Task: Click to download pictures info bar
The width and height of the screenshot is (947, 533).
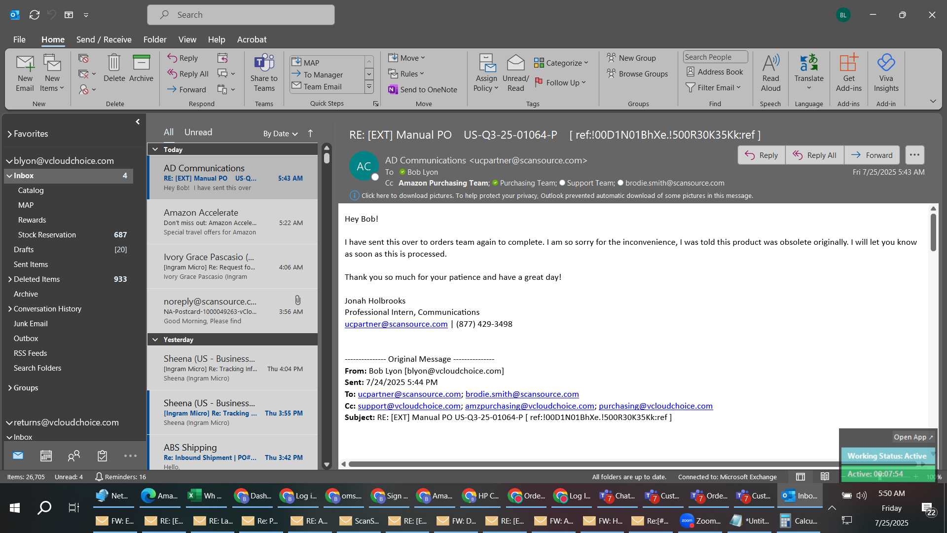Action: [x=551, y=196]
